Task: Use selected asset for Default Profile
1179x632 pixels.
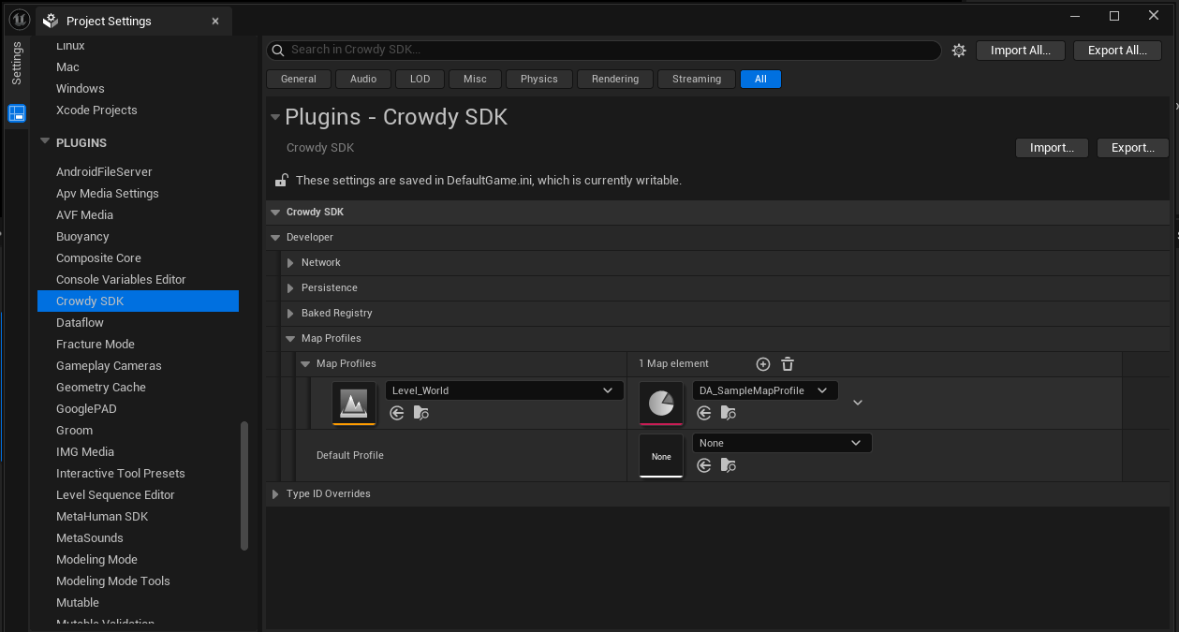Action: pyautogui.click(x=704, y=465)
